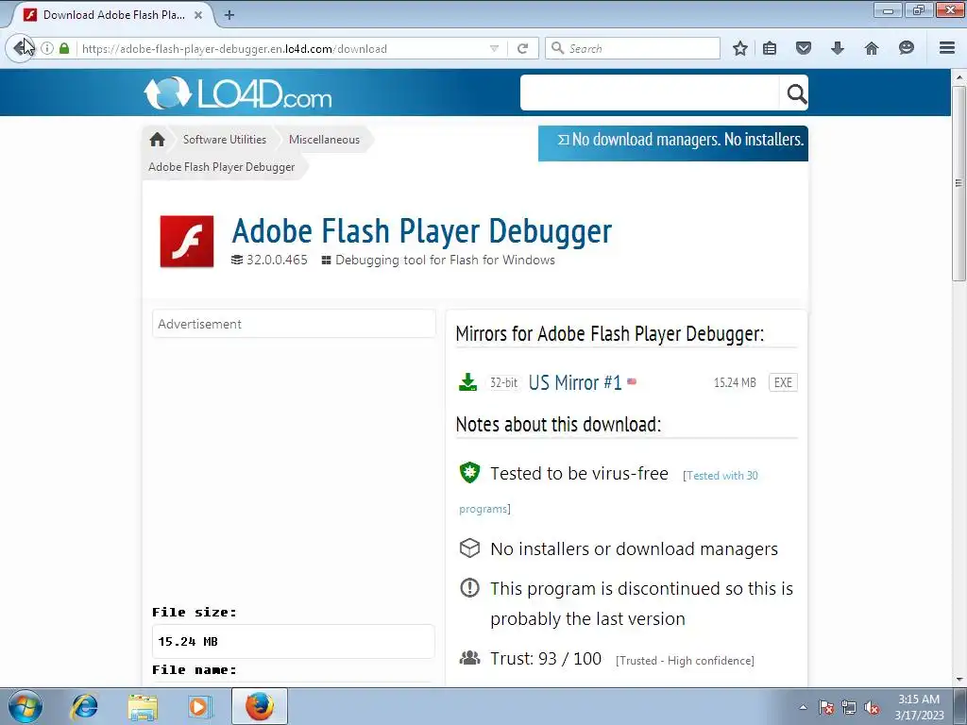Open site information icon in address bar
This screenshot has width=967, height=725.
click(x=47, y=48)
